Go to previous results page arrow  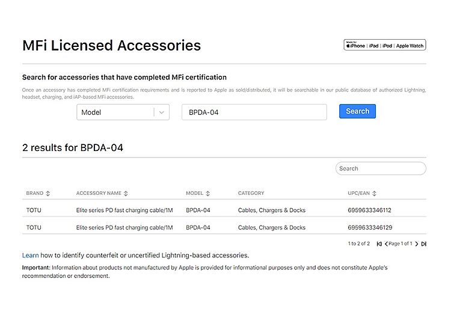tap(386, 244)
